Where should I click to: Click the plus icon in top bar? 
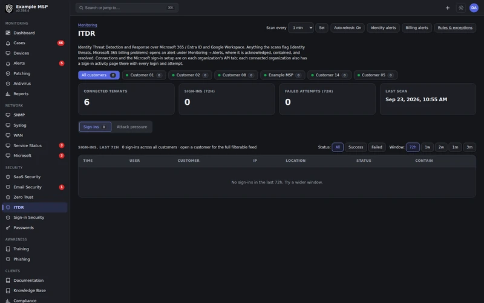click(448, 8)
